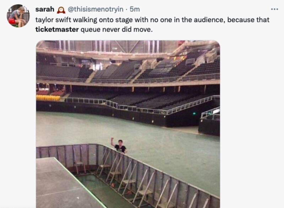The height and width of the screenshot is (208, 284).
Task: Click the "5m" tweet timestamp
Action: pyautogui.click(x=135, y=10)
